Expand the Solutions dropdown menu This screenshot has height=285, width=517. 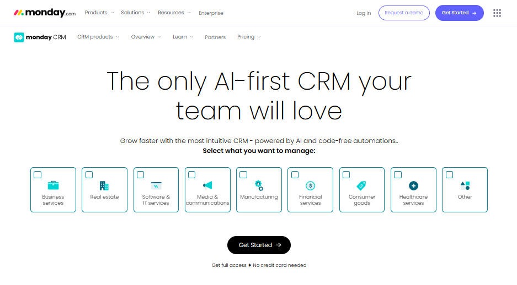[x=136, y=13]
